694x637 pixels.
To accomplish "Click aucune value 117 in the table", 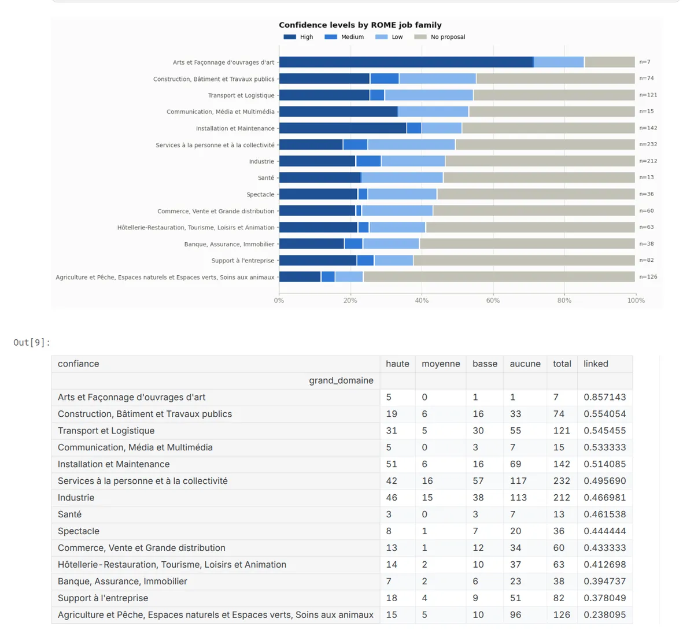I will 518,481.
